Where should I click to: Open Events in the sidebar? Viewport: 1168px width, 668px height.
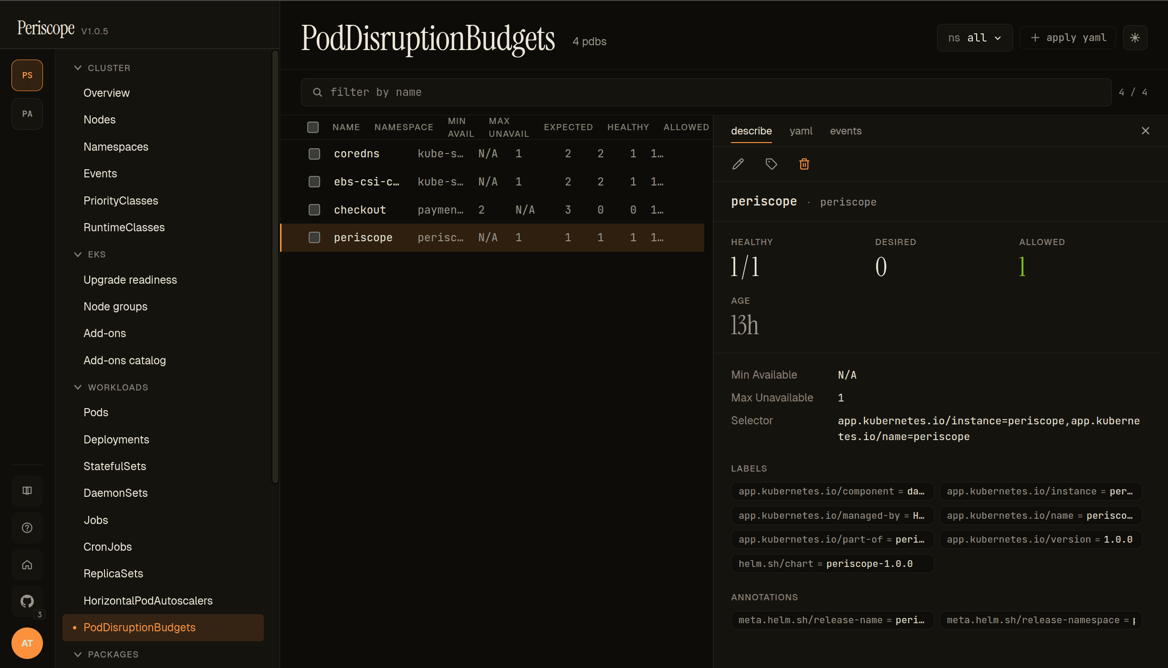pyautogui.click(x=163, y=174)
